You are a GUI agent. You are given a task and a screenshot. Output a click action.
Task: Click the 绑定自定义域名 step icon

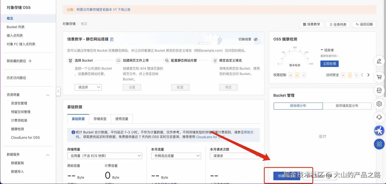[x=215, y=61]
